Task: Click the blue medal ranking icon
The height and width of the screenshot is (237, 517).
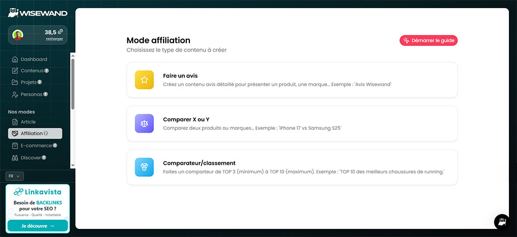Action: coord(144,167)
